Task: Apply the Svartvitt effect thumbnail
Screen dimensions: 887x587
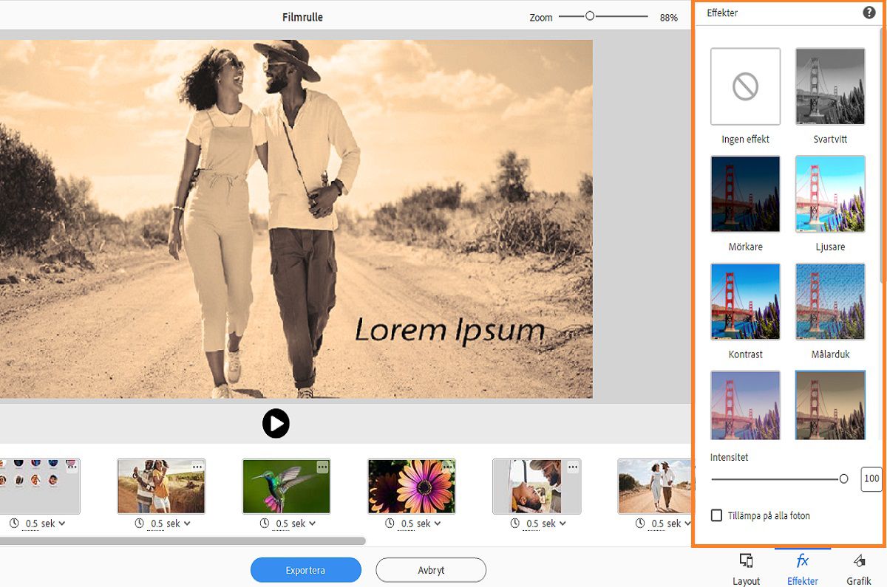Action: click(x=830, y=87)
